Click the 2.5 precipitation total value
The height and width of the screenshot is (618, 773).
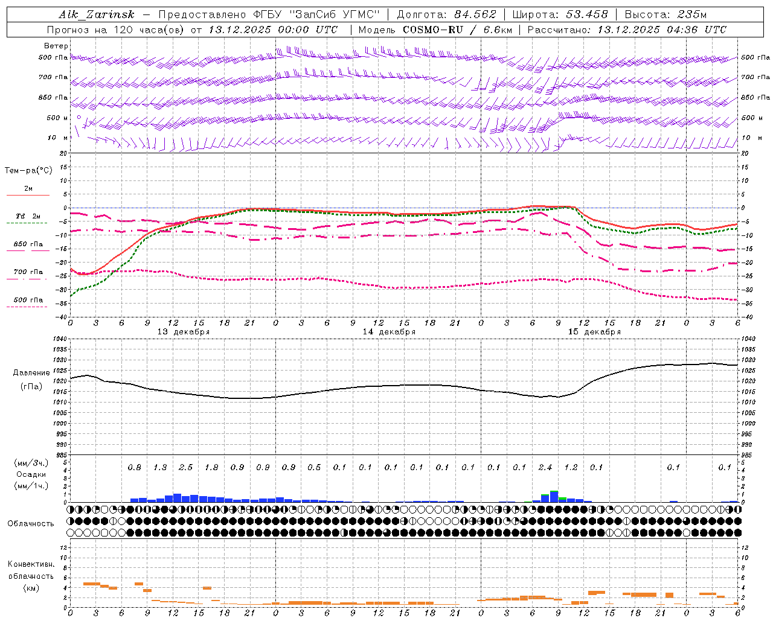pyautogui.click(x=186, y=467)
